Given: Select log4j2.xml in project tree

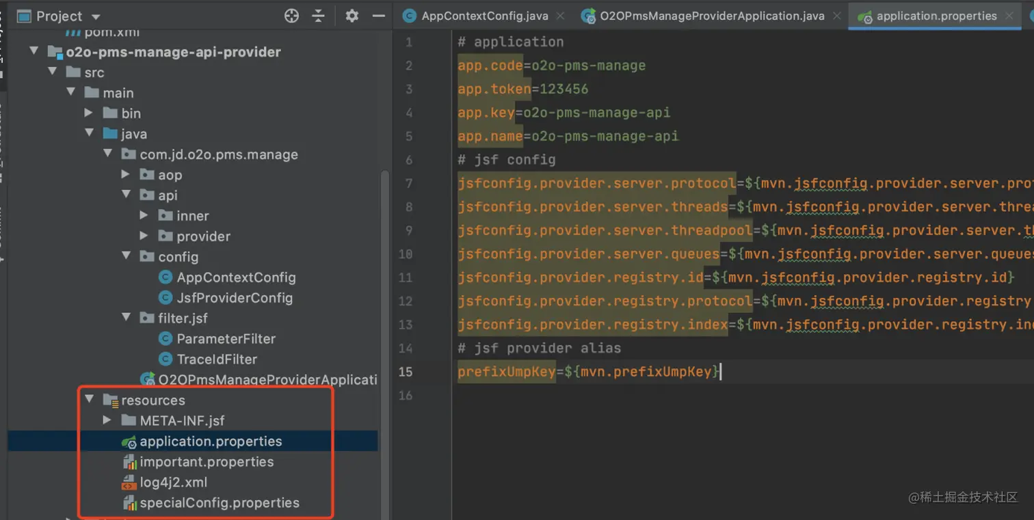Looking at the screenshot, I should 174,482.
